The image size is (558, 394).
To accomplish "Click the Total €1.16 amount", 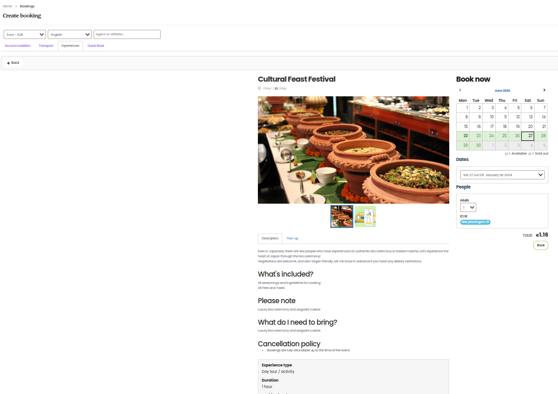I will [x=542, y=235].
